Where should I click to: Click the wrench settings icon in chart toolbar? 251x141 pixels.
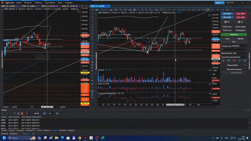pyautogui.click(x=92, y=10)
